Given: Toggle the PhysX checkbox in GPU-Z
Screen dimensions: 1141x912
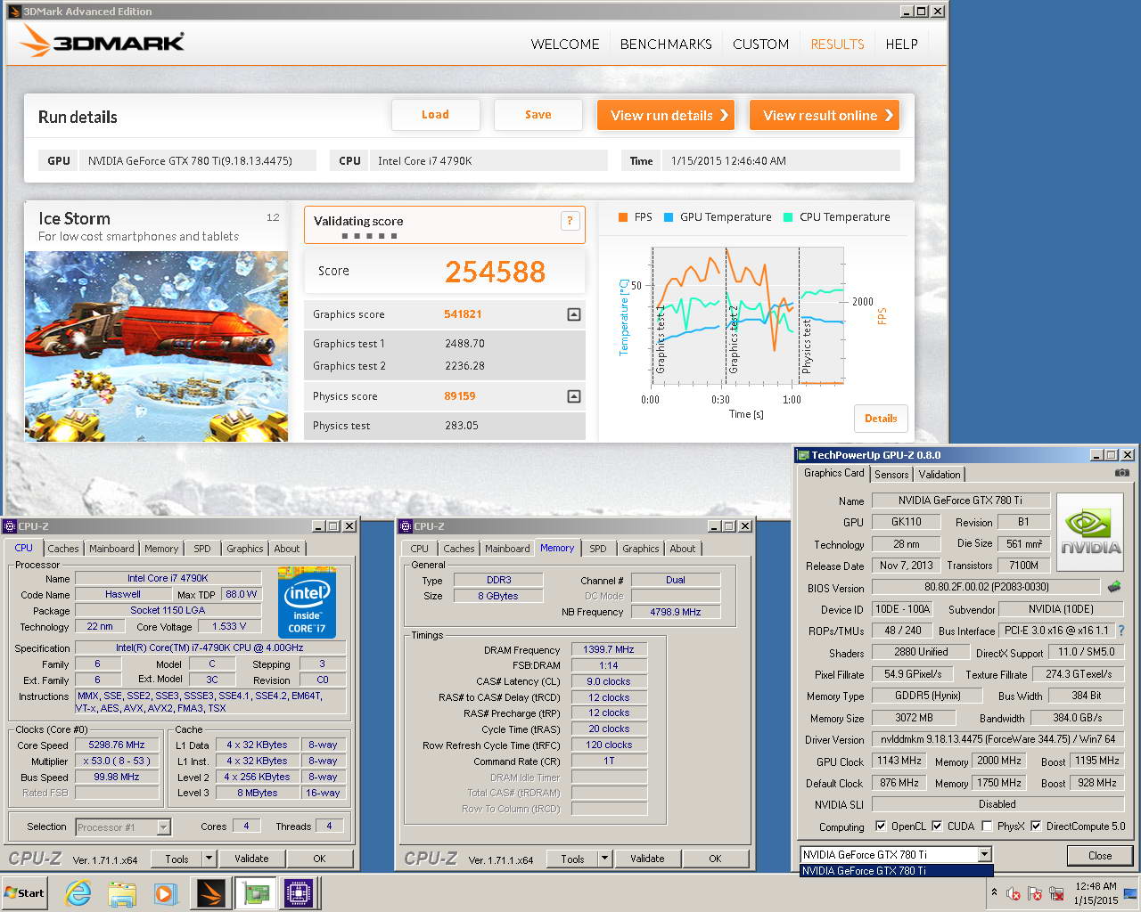Looking at the screenshot, I should pos(987,826).
